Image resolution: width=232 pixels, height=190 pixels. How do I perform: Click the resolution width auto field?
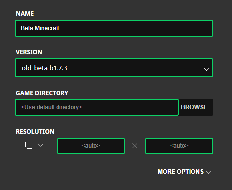pos(91,146)
